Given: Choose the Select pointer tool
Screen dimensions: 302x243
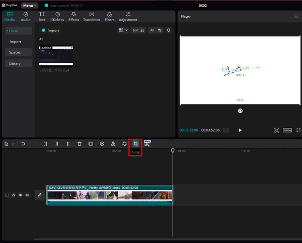Looking at the screenshot, I should click(x=6, y=144).
